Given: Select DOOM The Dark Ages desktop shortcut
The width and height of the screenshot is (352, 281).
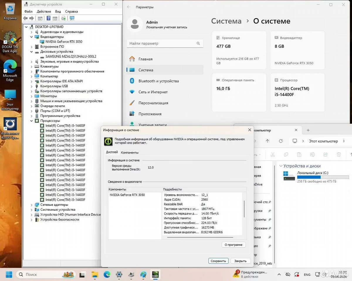Looking at the screenshot, I should 10,42.
